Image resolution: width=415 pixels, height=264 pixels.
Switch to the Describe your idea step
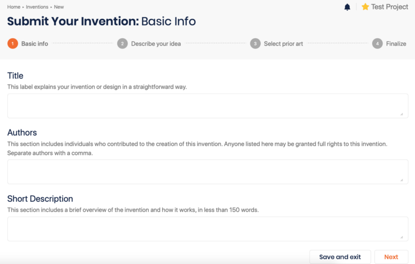(x=156, y=43)
